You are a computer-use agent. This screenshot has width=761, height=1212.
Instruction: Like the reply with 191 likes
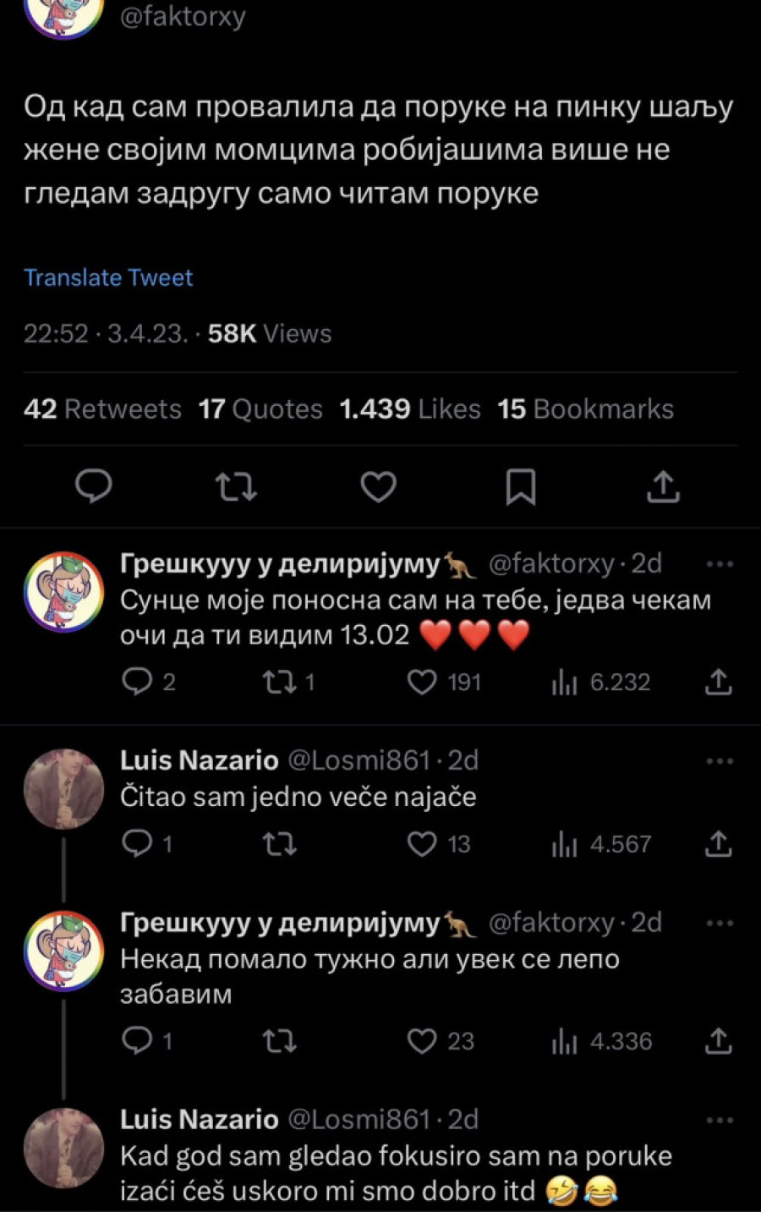[x=422, y=682]
